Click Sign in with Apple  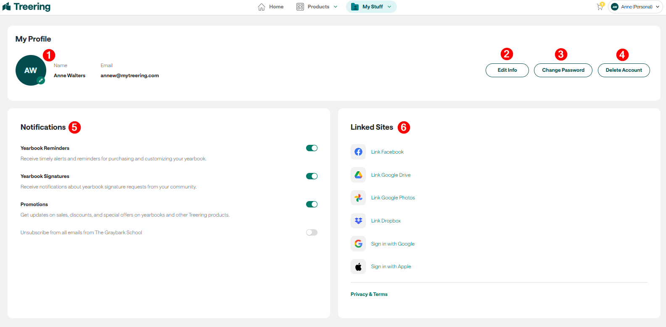[x=391, y=267]
